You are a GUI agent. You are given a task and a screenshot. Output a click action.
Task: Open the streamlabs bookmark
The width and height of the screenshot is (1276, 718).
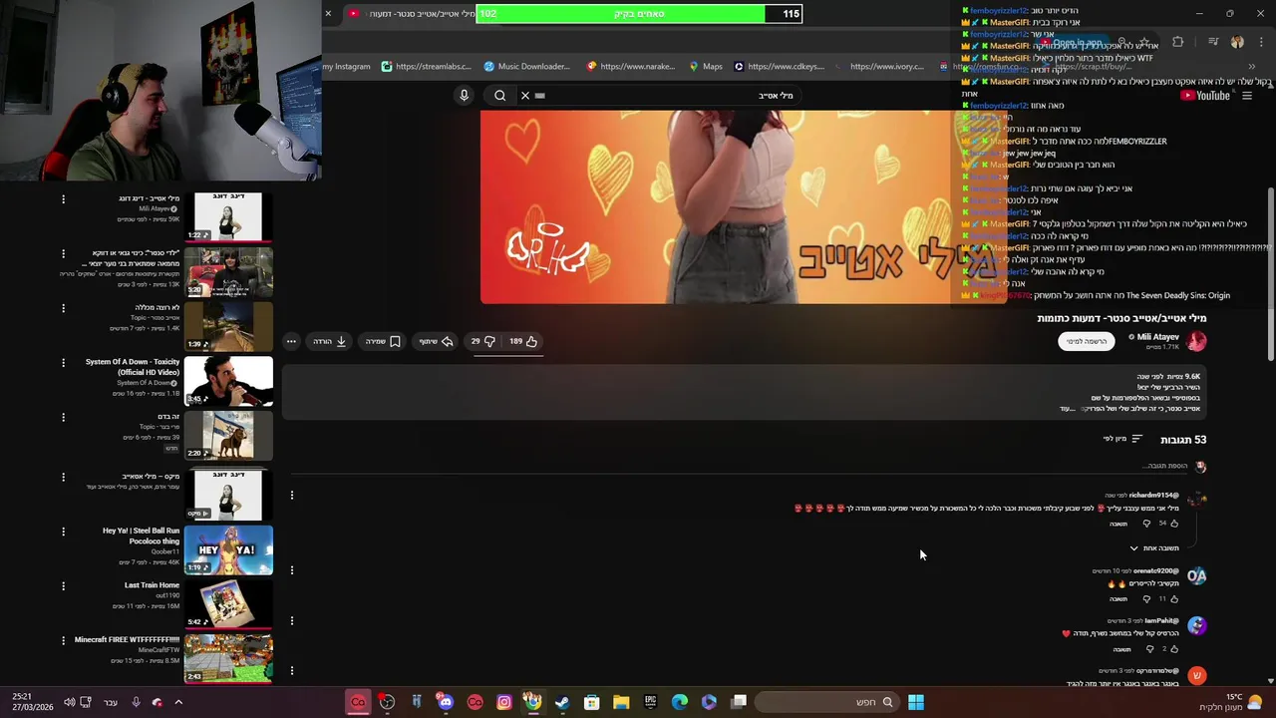tap(426, 67)
